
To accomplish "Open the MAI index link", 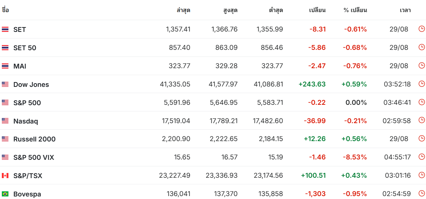I will pos(20,66).
